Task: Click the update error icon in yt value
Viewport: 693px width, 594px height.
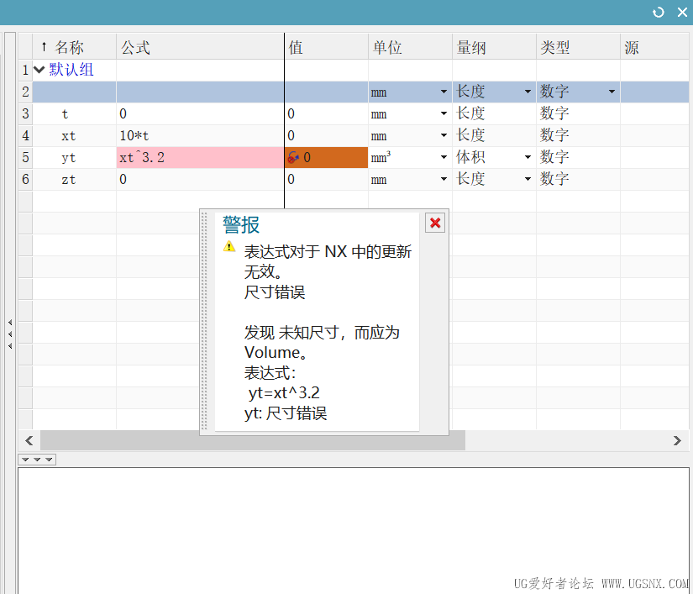Action: click(x=293, y=157)
